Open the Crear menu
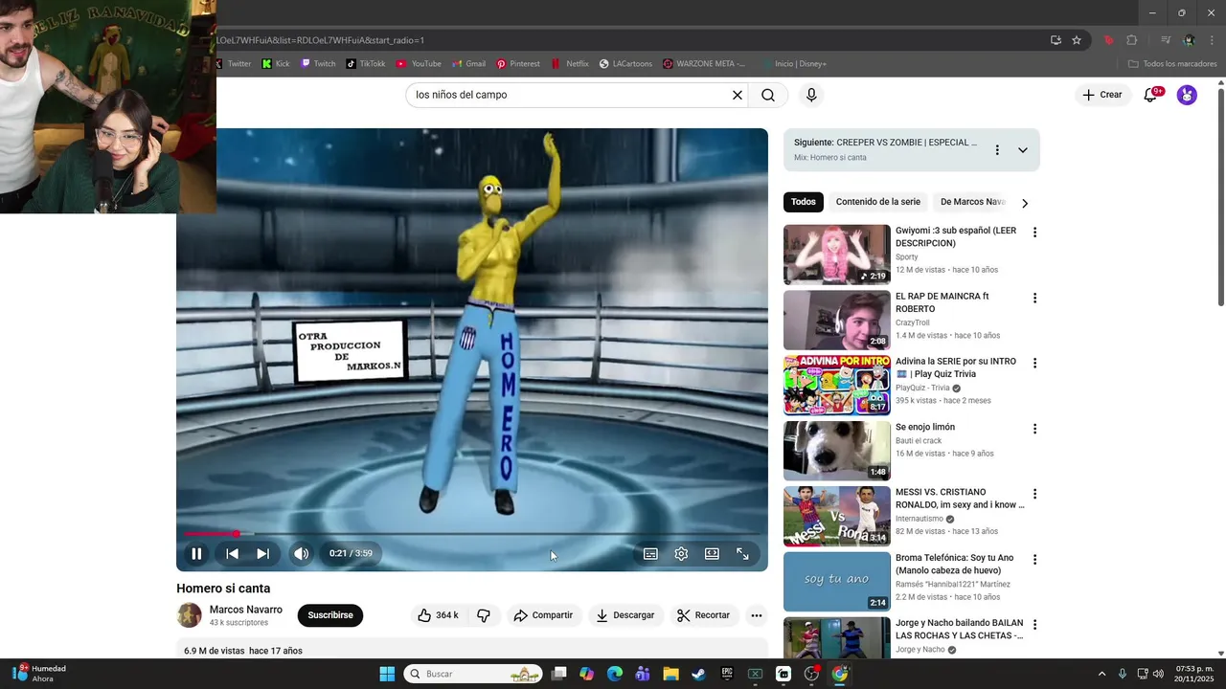The height and width of the screenshot is (689, 1226). pos(1101,95)
